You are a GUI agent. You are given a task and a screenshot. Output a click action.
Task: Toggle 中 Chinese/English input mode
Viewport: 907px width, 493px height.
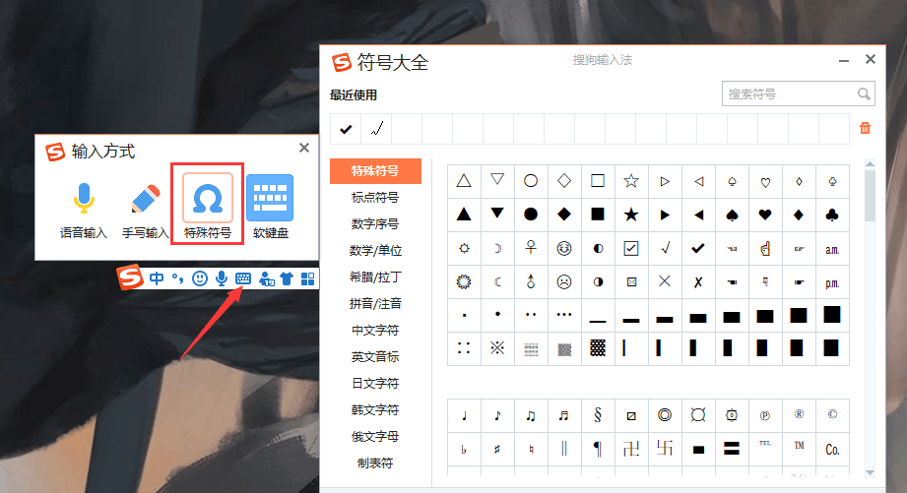coord(156,278)
